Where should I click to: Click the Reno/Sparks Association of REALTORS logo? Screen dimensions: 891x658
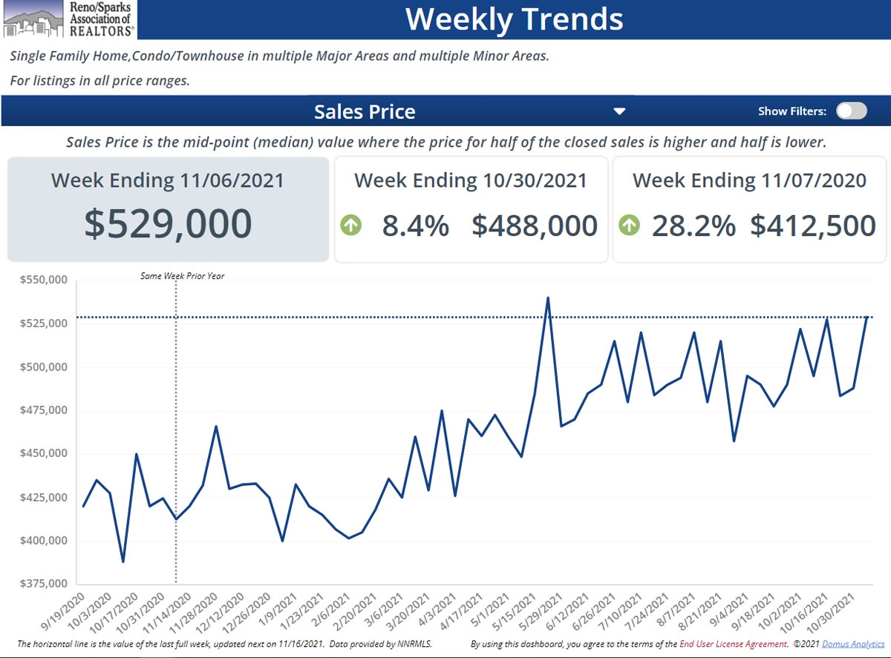click(68, 19)
